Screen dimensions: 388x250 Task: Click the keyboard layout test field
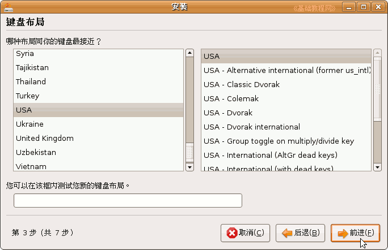tap(128, 200)
